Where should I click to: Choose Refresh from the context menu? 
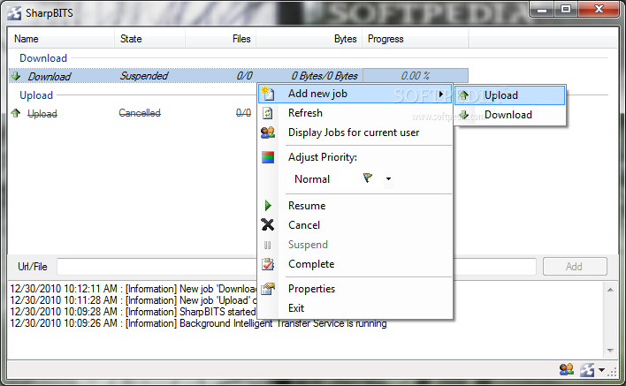pos(355,113)
